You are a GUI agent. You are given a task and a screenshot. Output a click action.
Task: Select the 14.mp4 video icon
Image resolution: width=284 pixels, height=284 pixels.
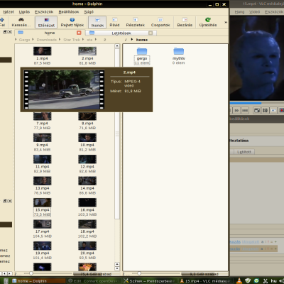87,181
